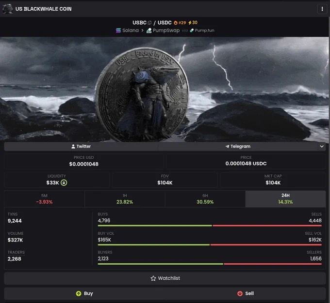Image resolution: width=330 pixels, height=303 pixels.
Task: Open the Telegram link button
Action: click(x=238, y=146)
